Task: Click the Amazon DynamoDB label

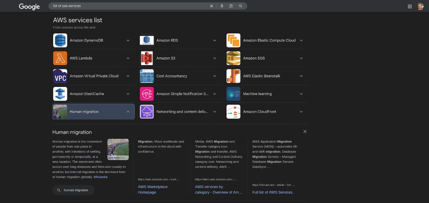Action: click(87, 40)
